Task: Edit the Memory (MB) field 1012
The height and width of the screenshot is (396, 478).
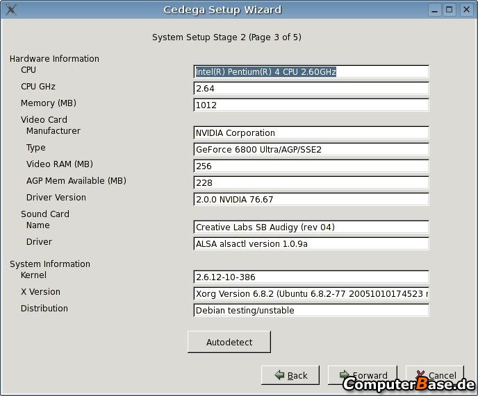Action: point(311,105)
